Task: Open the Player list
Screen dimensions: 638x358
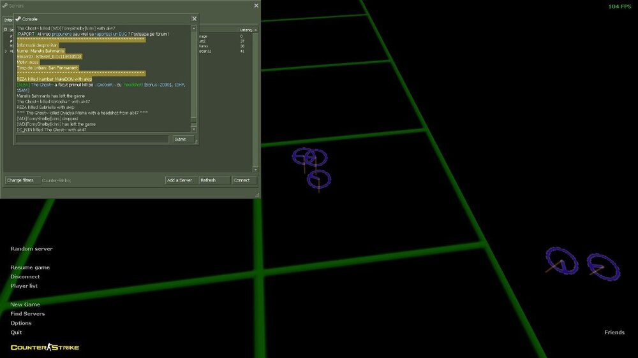Action: [x=24, y=286]
